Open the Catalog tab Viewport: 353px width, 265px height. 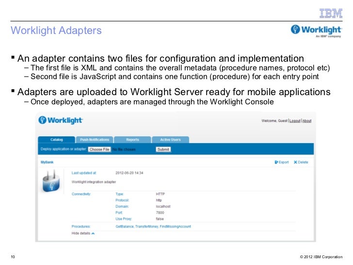(57, 140)
